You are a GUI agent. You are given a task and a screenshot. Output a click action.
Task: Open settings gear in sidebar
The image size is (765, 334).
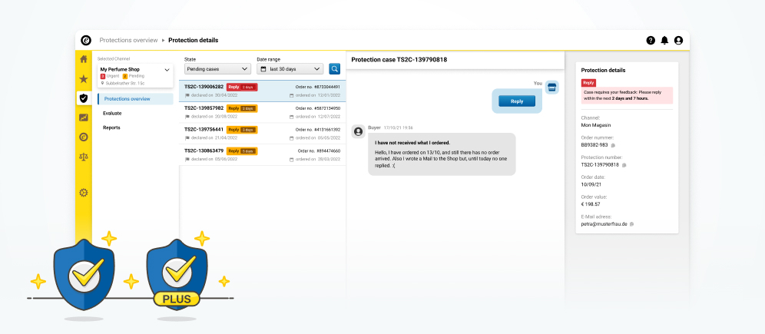pos(84,193)
